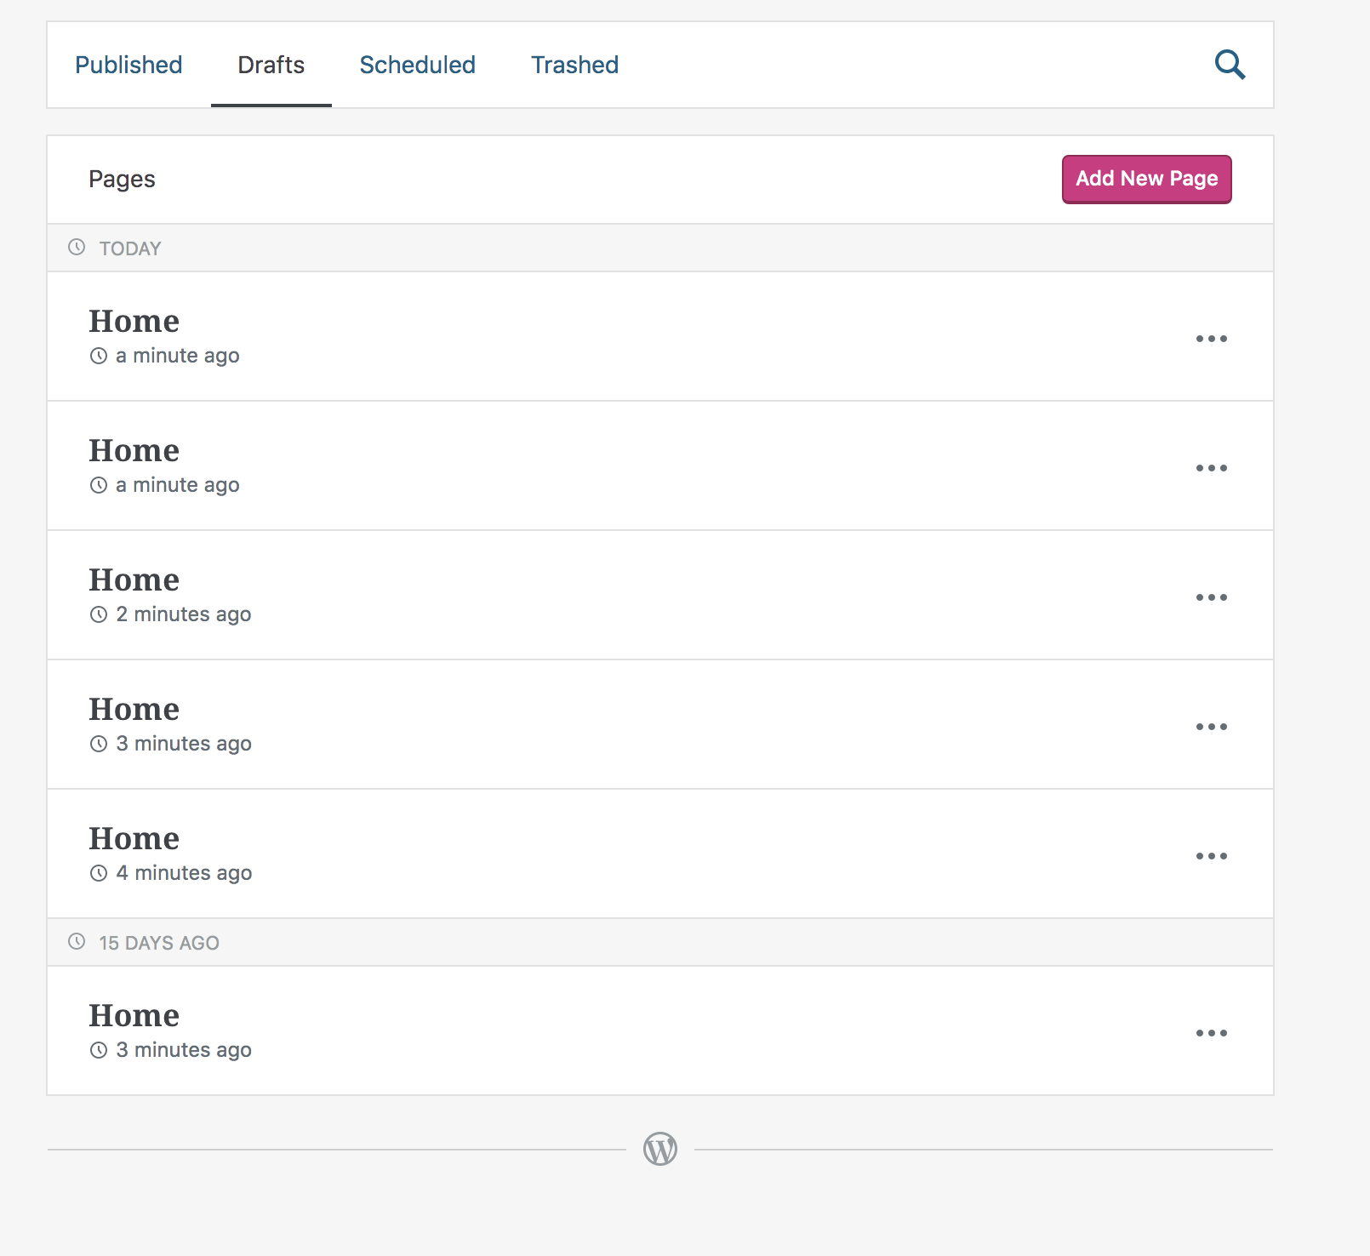Viewport: 1370px width, 1256px height.
Task: Open options menu for first Home draft
Action: tap(1211, 339)
